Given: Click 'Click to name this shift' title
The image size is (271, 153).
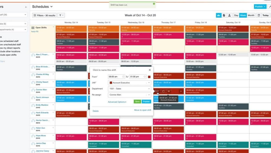Looking at the screenshot, I should pos(104,70).
